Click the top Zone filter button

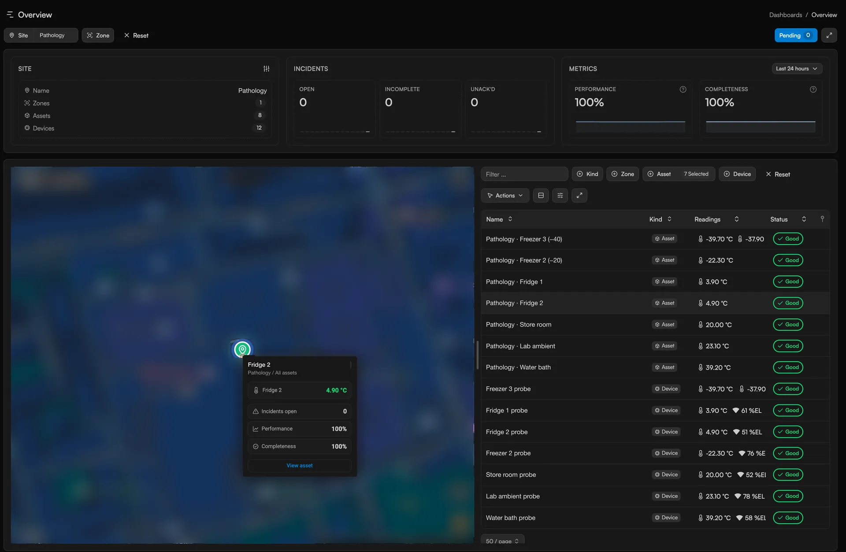[x=98, y=35]
